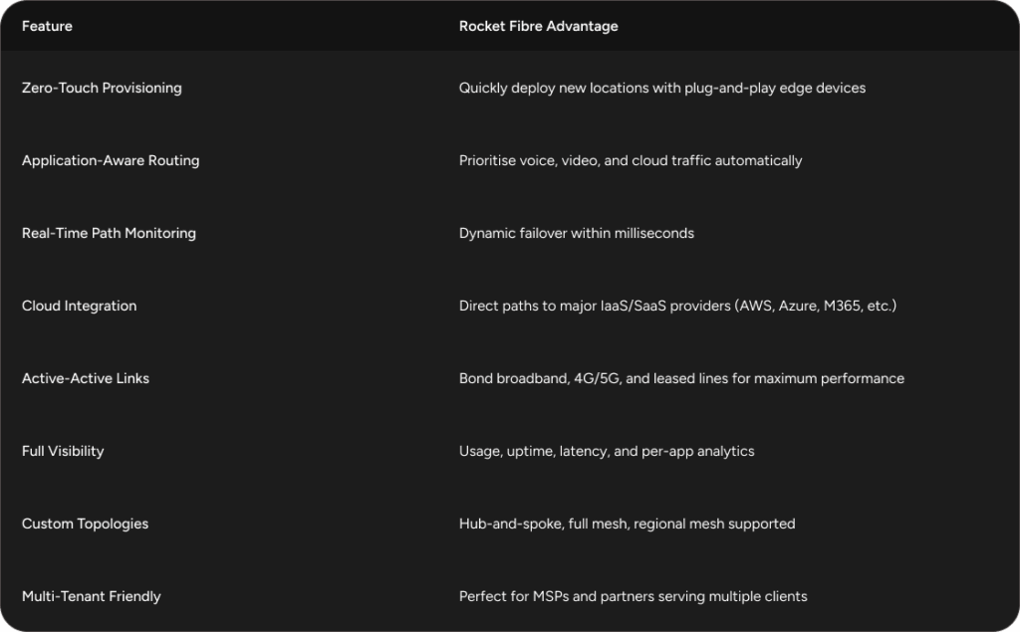Select the Cloud Integration feature cell
This screenshot has width=1020, height=632.
(x=79, y=306)
